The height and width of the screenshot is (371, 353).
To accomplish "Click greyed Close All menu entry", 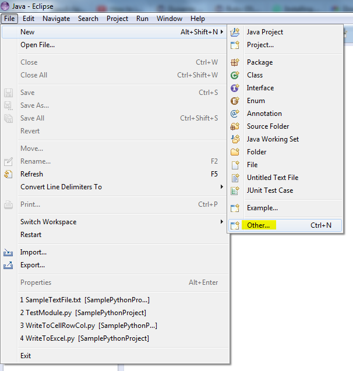I will pos(115,75).
